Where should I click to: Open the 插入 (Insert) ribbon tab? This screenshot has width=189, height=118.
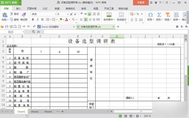click(18, 9)
